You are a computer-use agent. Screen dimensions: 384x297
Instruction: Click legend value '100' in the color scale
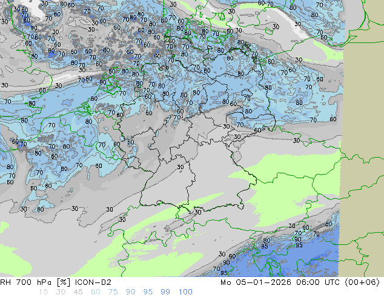coord(185,292)
